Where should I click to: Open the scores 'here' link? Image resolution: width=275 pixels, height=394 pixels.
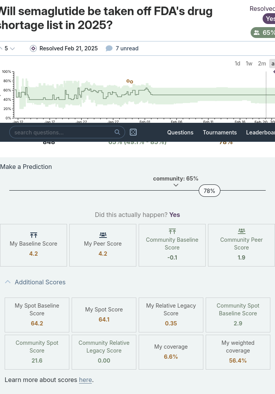click(x=85, y=380)
